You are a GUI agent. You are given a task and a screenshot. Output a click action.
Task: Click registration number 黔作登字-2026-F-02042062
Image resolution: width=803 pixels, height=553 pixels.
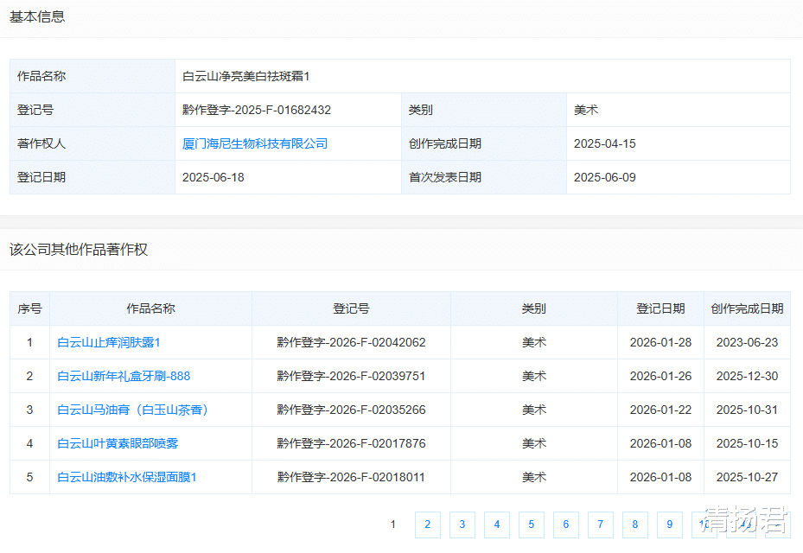(351, 342)
